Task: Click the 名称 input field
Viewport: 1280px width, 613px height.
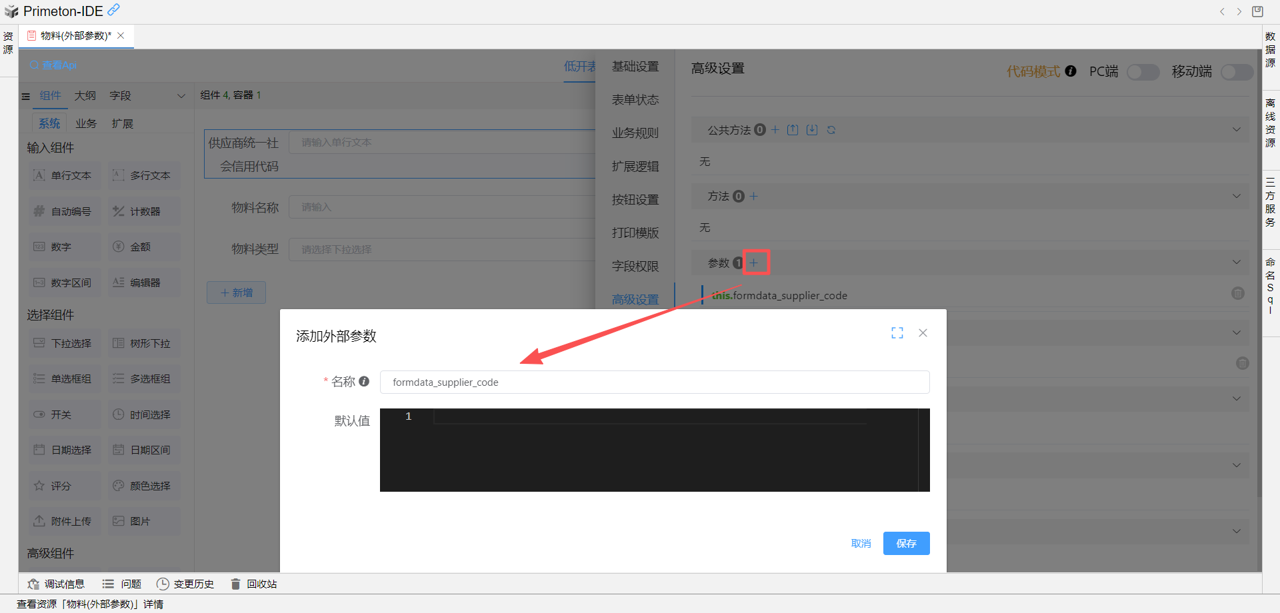Action: click(653, 382)
